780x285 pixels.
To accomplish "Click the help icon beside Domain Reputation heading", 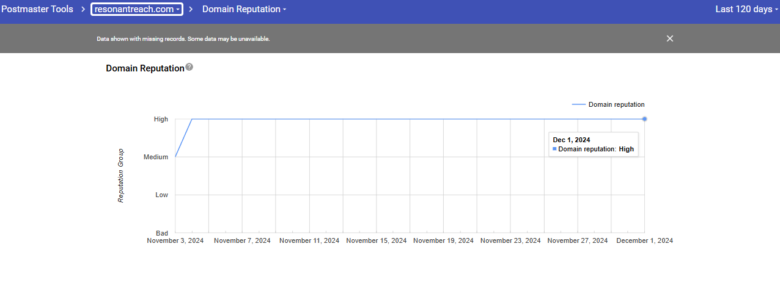I will [x=189, y=67].
